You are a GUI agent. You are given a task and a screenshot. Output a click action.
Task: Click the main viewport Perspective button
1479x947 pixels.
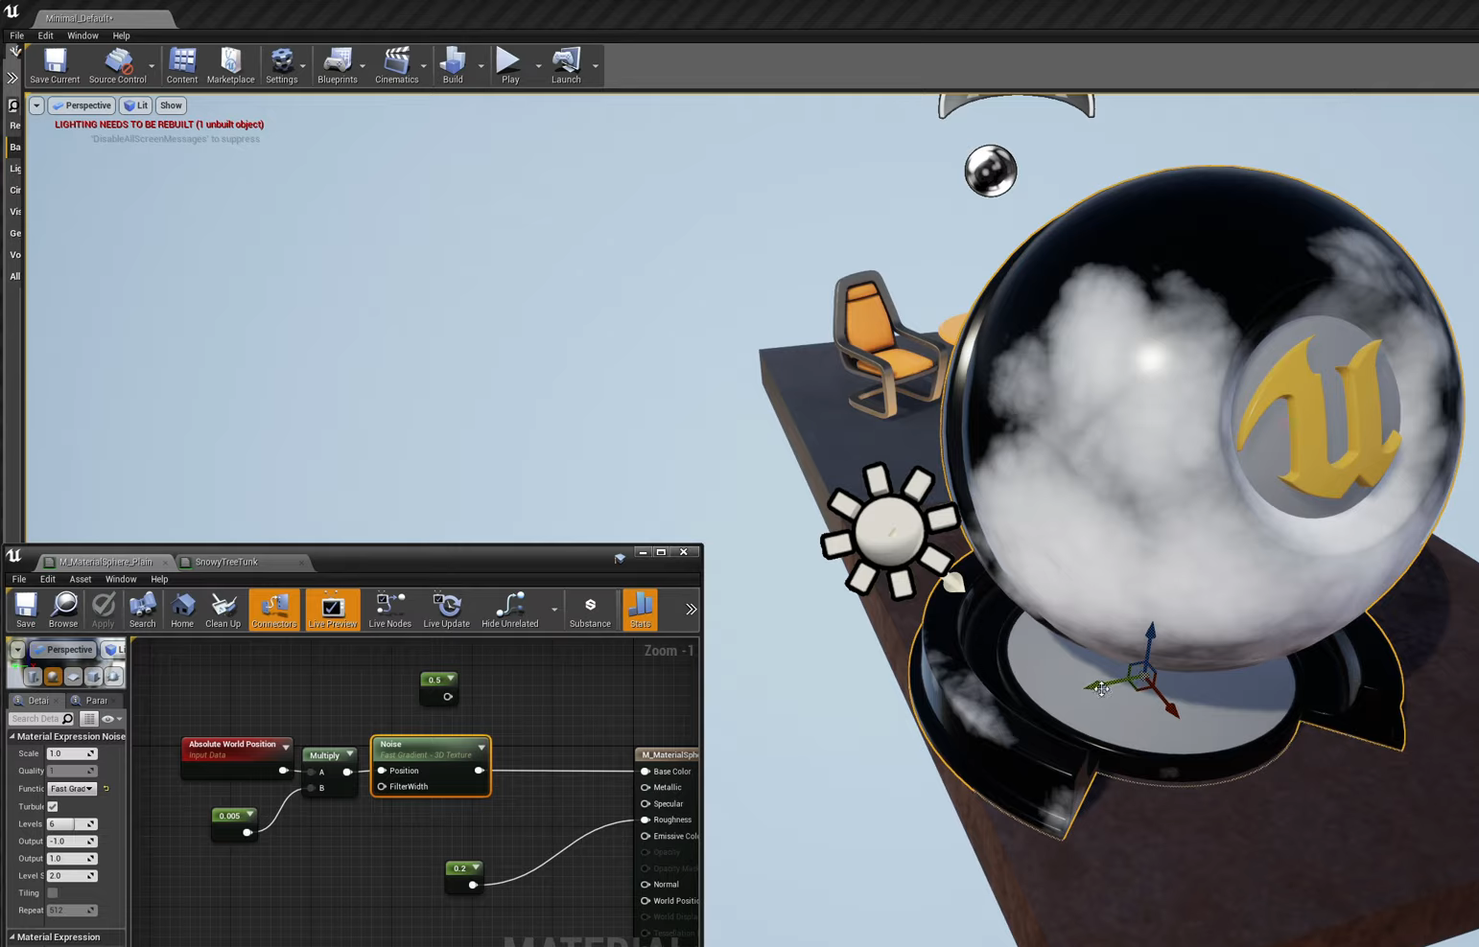[82, 105]
